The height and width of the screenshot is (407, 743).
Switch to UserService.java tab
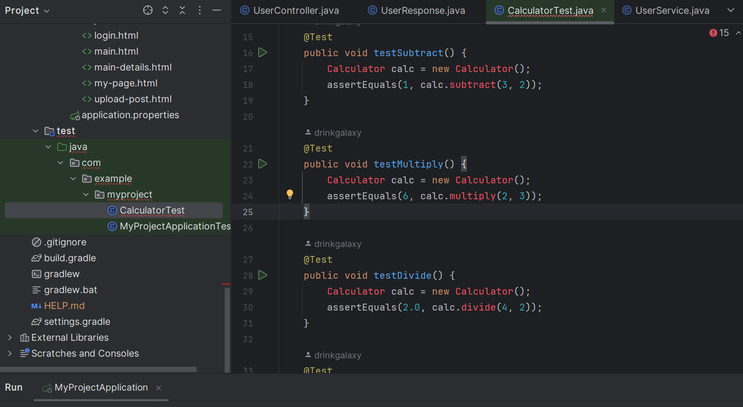[x=666, y=11]
